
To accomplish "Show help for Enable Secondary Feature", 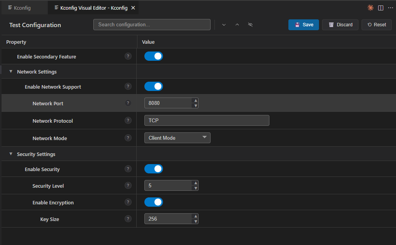I will tap(128, 57).
